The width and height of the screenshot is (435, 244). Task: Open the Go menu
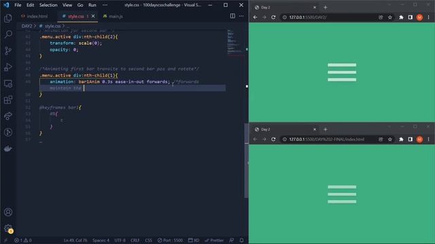click(x=80, y=5)
